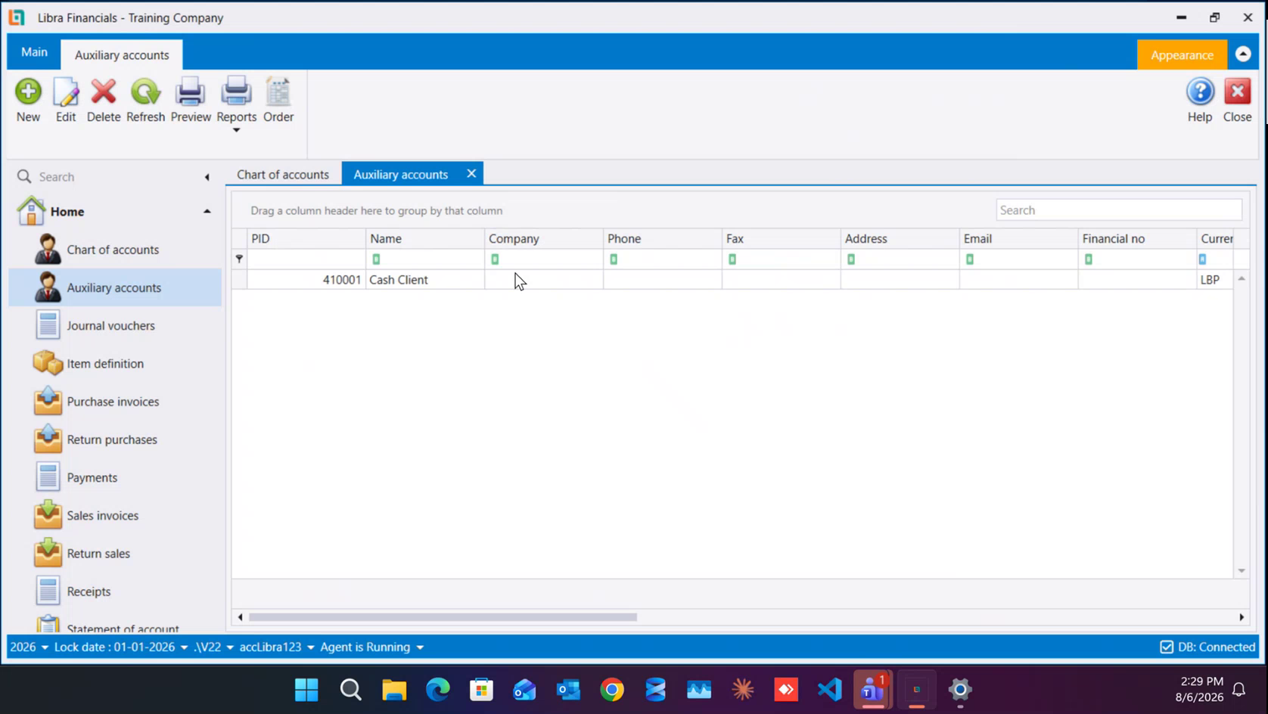1268x714 pixels.
Task: Click the 410001 PID cell
Action: click(306, 280)
